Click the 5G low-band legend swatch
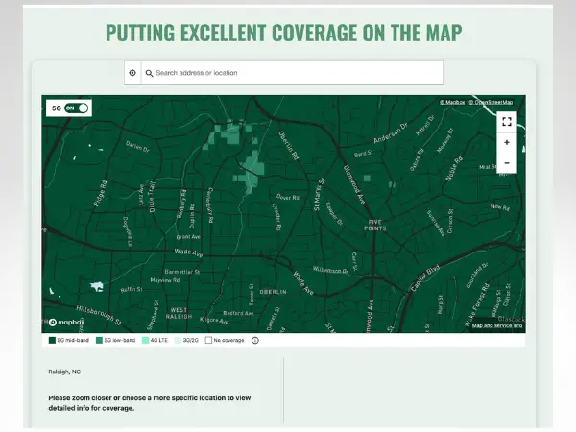 [x=98, y=340]
